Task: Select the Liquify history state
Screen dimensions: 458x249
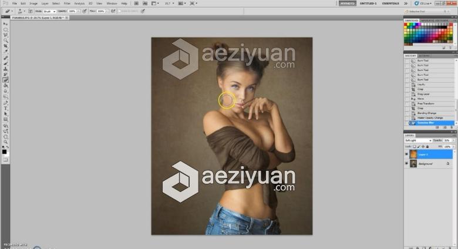Action: click(421, 85)
